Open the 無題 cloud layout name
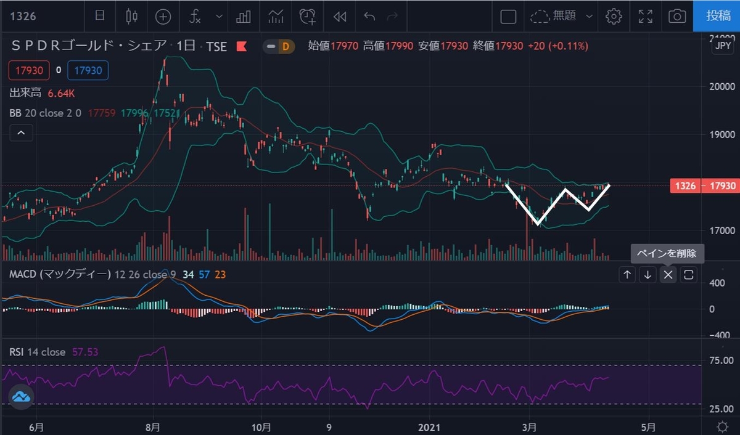 click(x=554, y=16)
